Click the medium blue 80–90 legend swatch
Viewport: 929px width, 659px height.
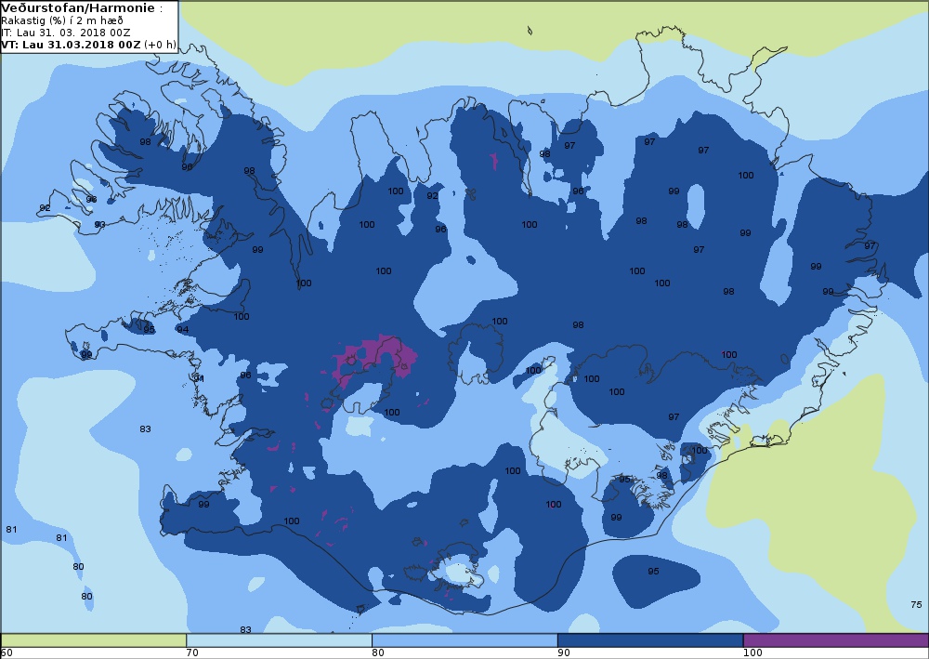[464, 640]
